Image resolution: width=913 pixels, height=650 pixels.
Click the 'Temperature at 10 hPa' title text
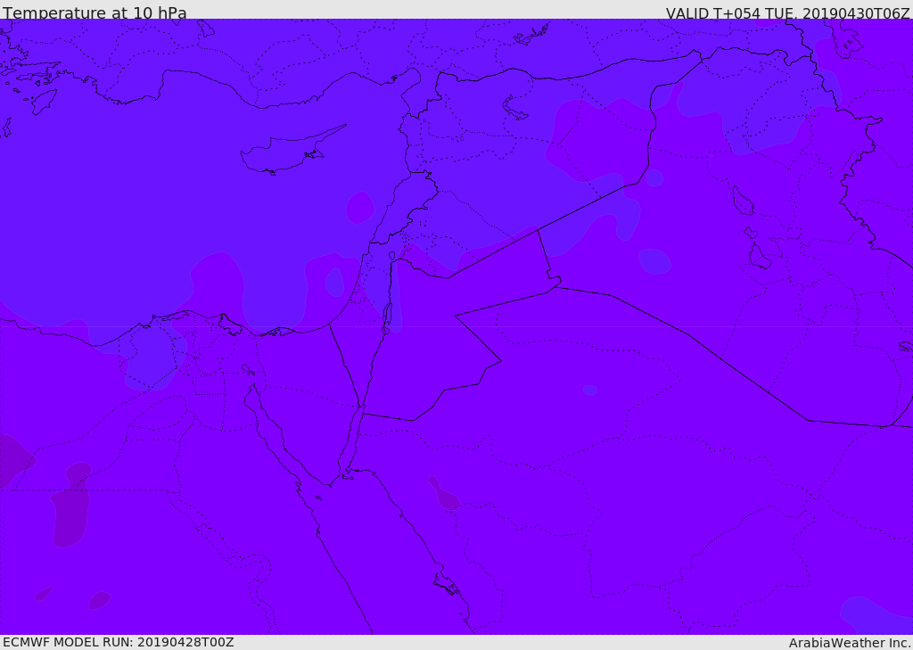[x=95, y=12]
